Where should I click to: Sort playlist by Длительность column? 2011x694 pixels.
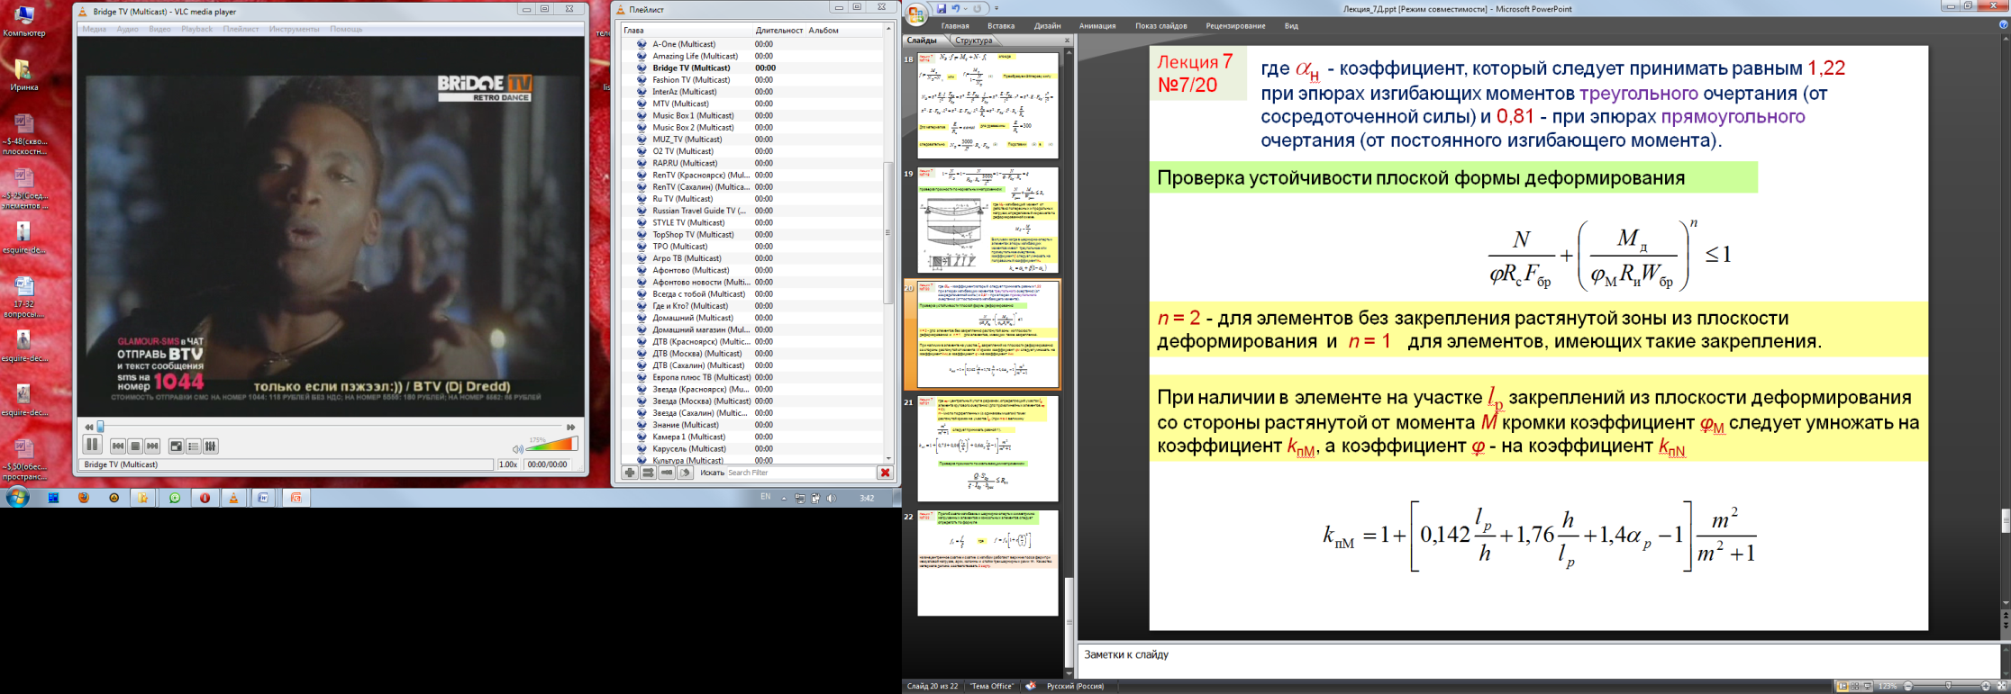click(x=778, y=31)
